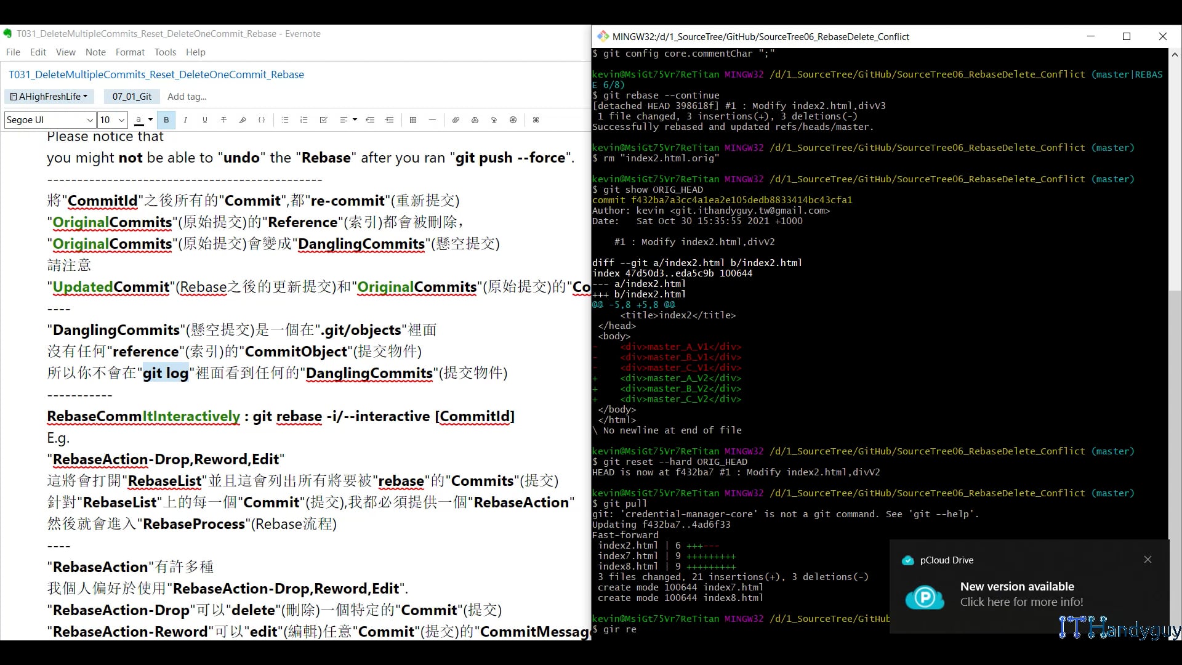Open the font size 10 dropdown

pos(111,119)
